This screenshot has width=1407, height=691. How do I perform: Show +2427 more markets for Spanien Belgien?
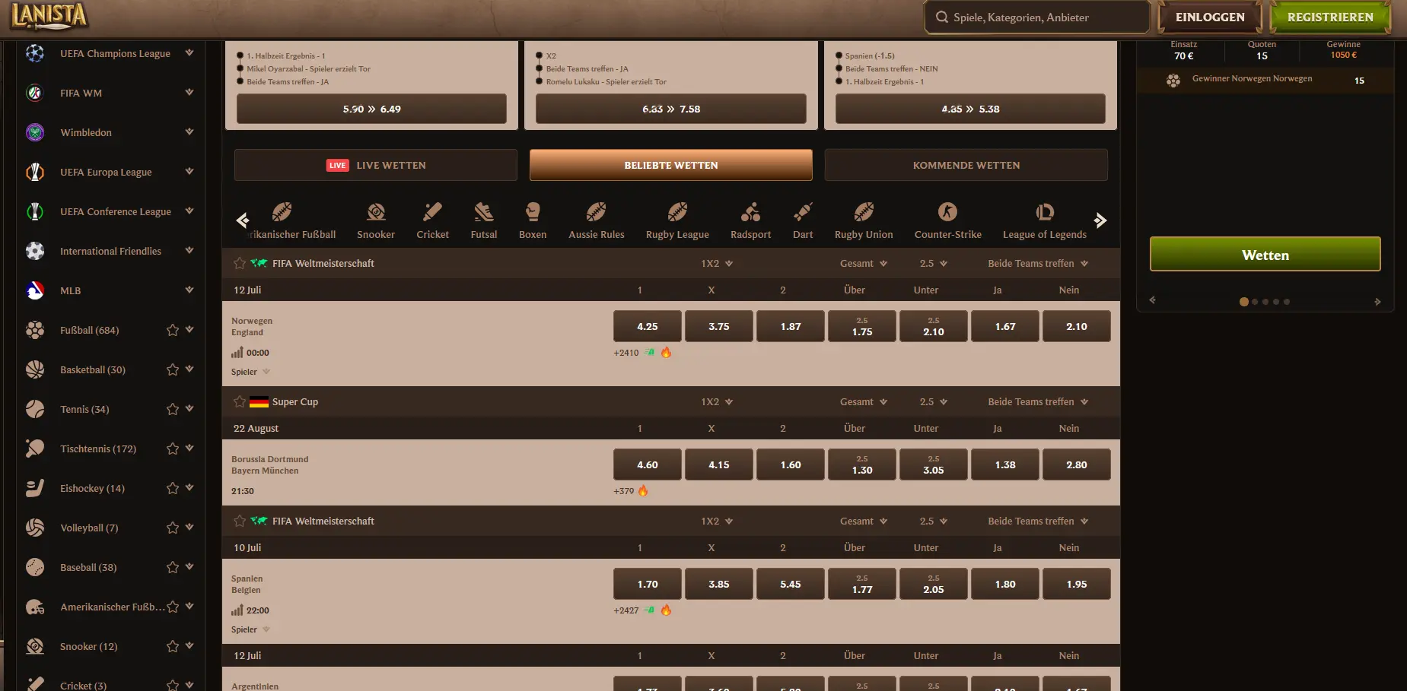pos(626,610)
